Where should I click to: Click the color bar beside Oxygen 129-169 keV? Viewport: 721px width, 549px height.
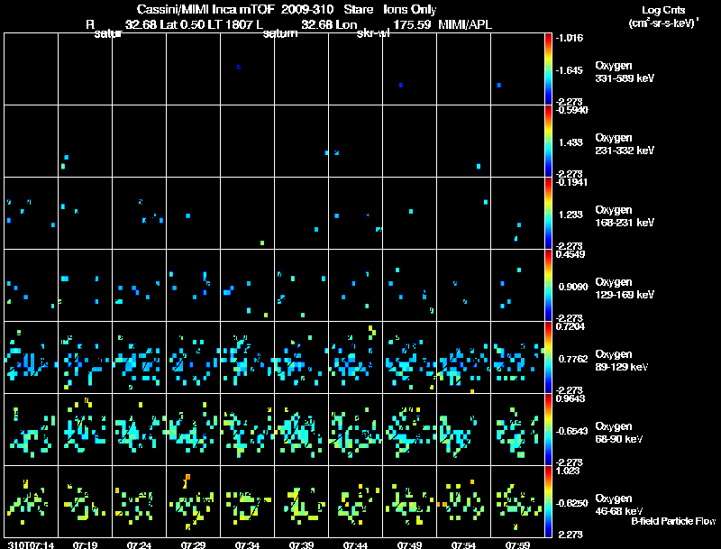tap(548, 286)
